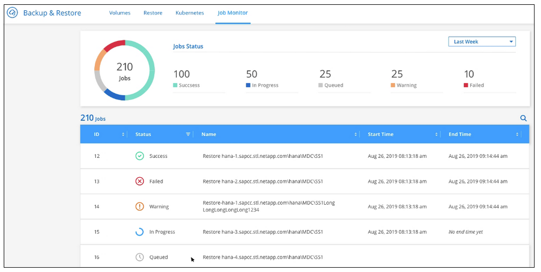Sort by the Start Time column arrows

pyautogui.click(x=436, y=135)
